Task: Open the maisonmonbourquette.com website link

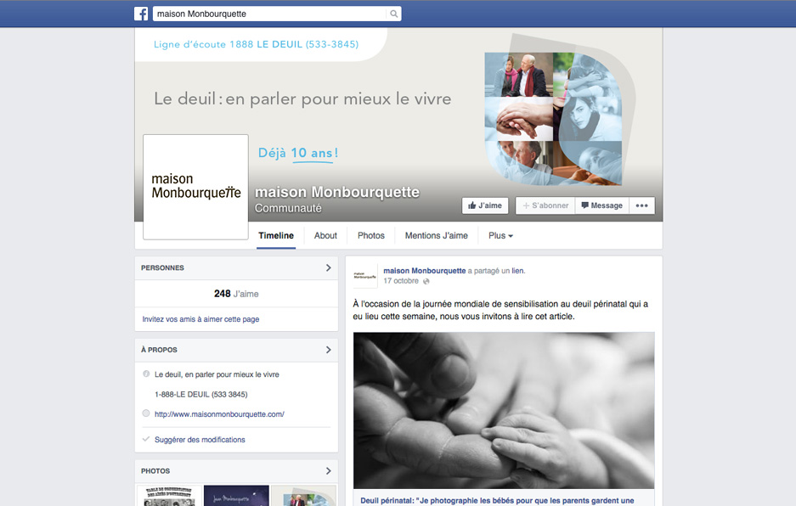Action: point(219,414)
